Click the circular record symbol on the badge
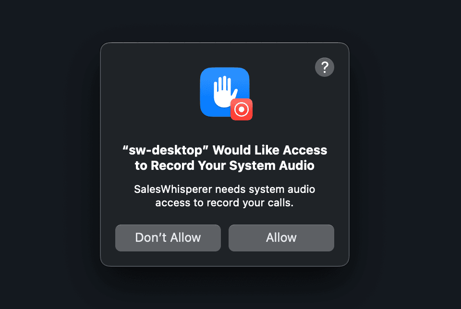 click(x=242, y=109)
